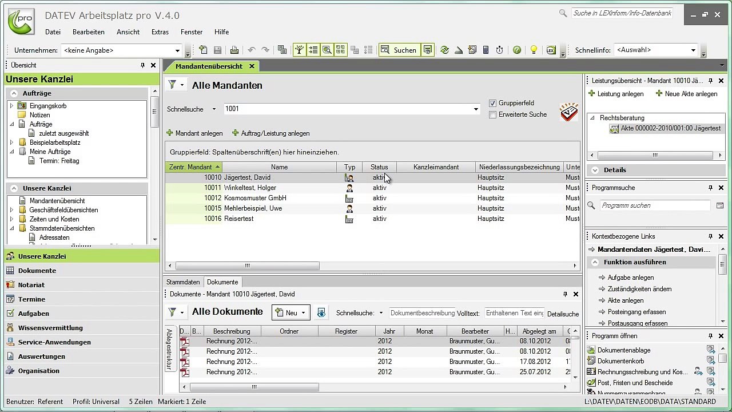
Task: Enable the Erweiterte Suche checkbox
Action: point(492,114)
